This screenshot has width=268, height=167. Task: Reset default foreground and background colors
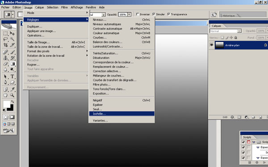click(4, 110)
